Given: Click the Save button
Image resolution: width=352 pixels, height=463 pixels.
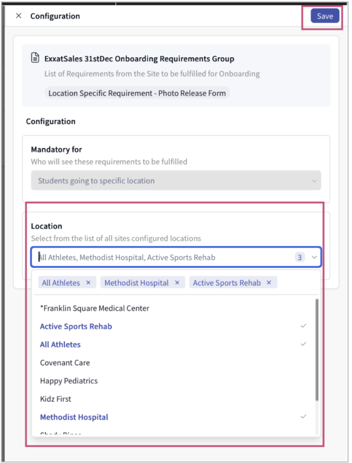Looking at the screenshot, I should point(325,16).
